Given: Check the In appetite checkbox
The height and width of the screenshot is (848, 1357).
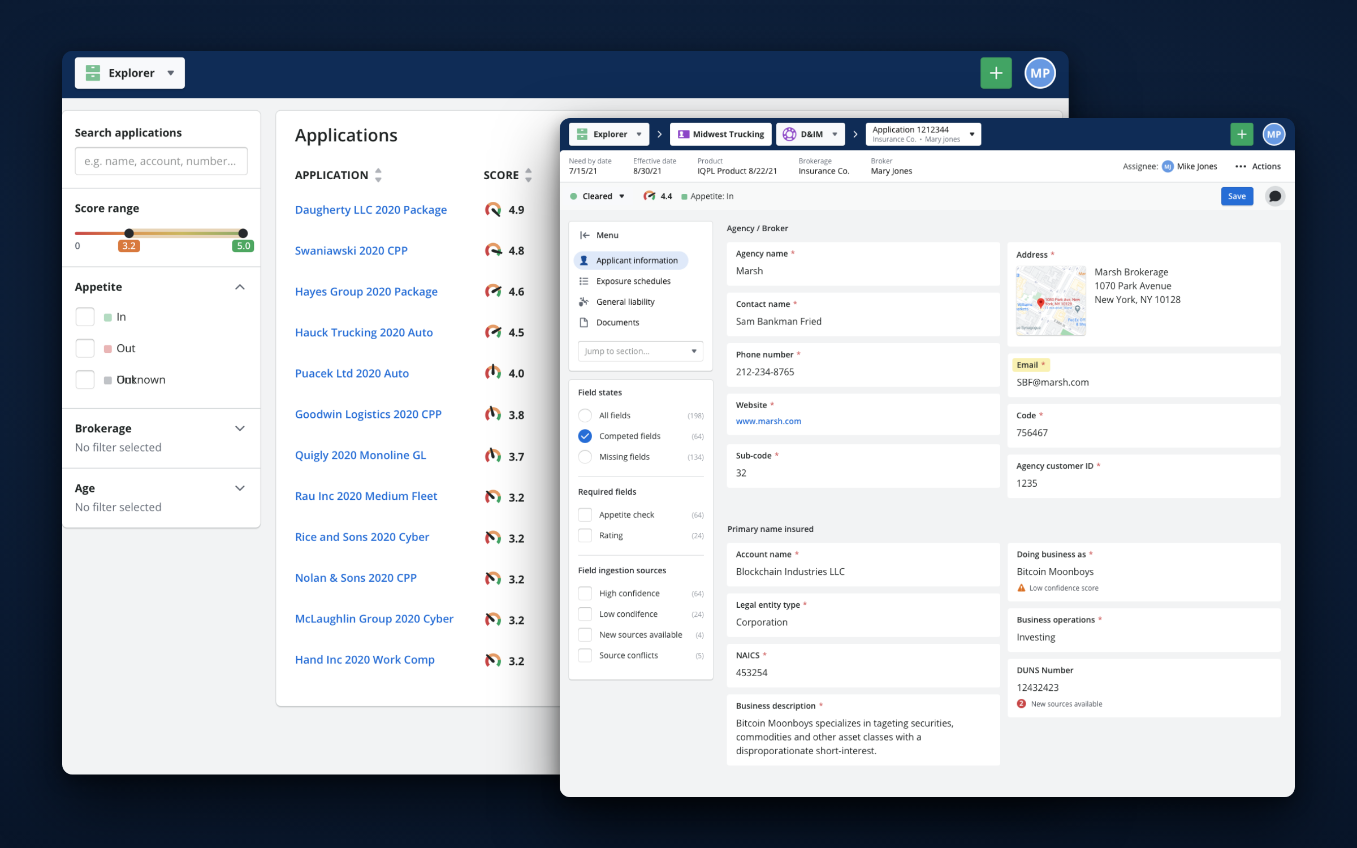Looking at the screenshot, I should 85,317.
